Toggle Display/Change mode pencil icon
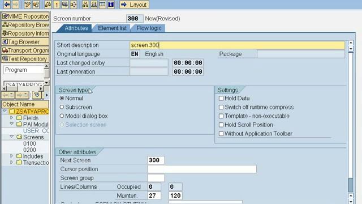This screenshot has height=204, width=362. 27,5
